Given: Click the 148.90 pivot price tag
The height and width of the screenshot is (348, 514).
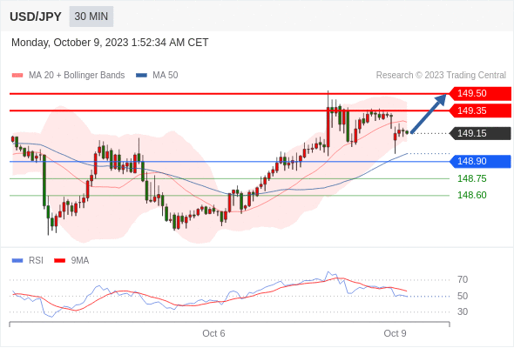Looking at the screenshot, I should (x=480, y=162).
